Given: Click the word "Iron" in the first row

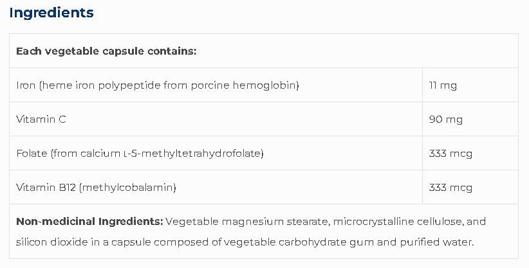Looking at the screenshot, I should point(25,85).
